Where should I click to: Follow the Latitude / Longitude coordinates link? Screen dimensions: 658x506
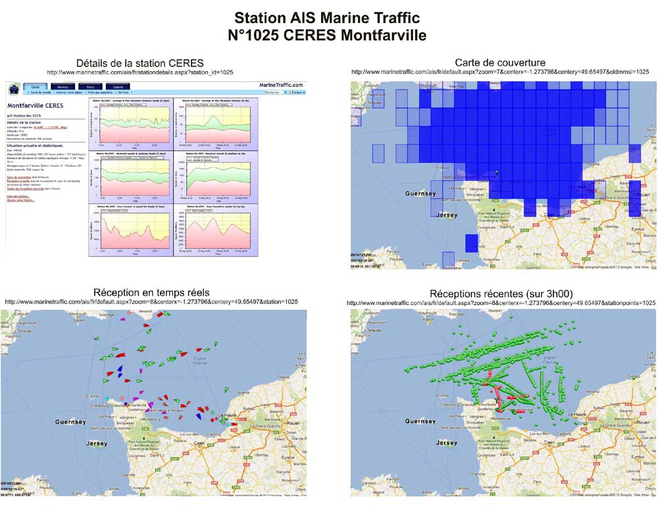click(x=50, y=127)
